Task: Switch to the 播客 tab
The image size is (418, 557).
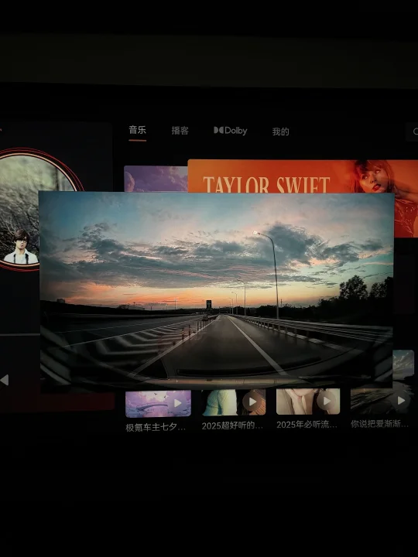Action: pyautogui.click(x=180, y=131)
